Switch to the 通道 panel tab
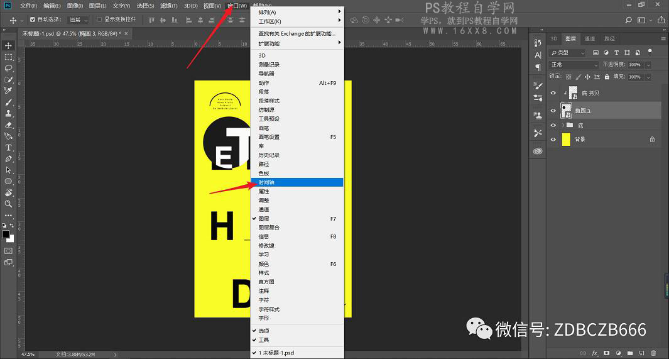Screen dimensions: 669x359 (x=589, y=38)
